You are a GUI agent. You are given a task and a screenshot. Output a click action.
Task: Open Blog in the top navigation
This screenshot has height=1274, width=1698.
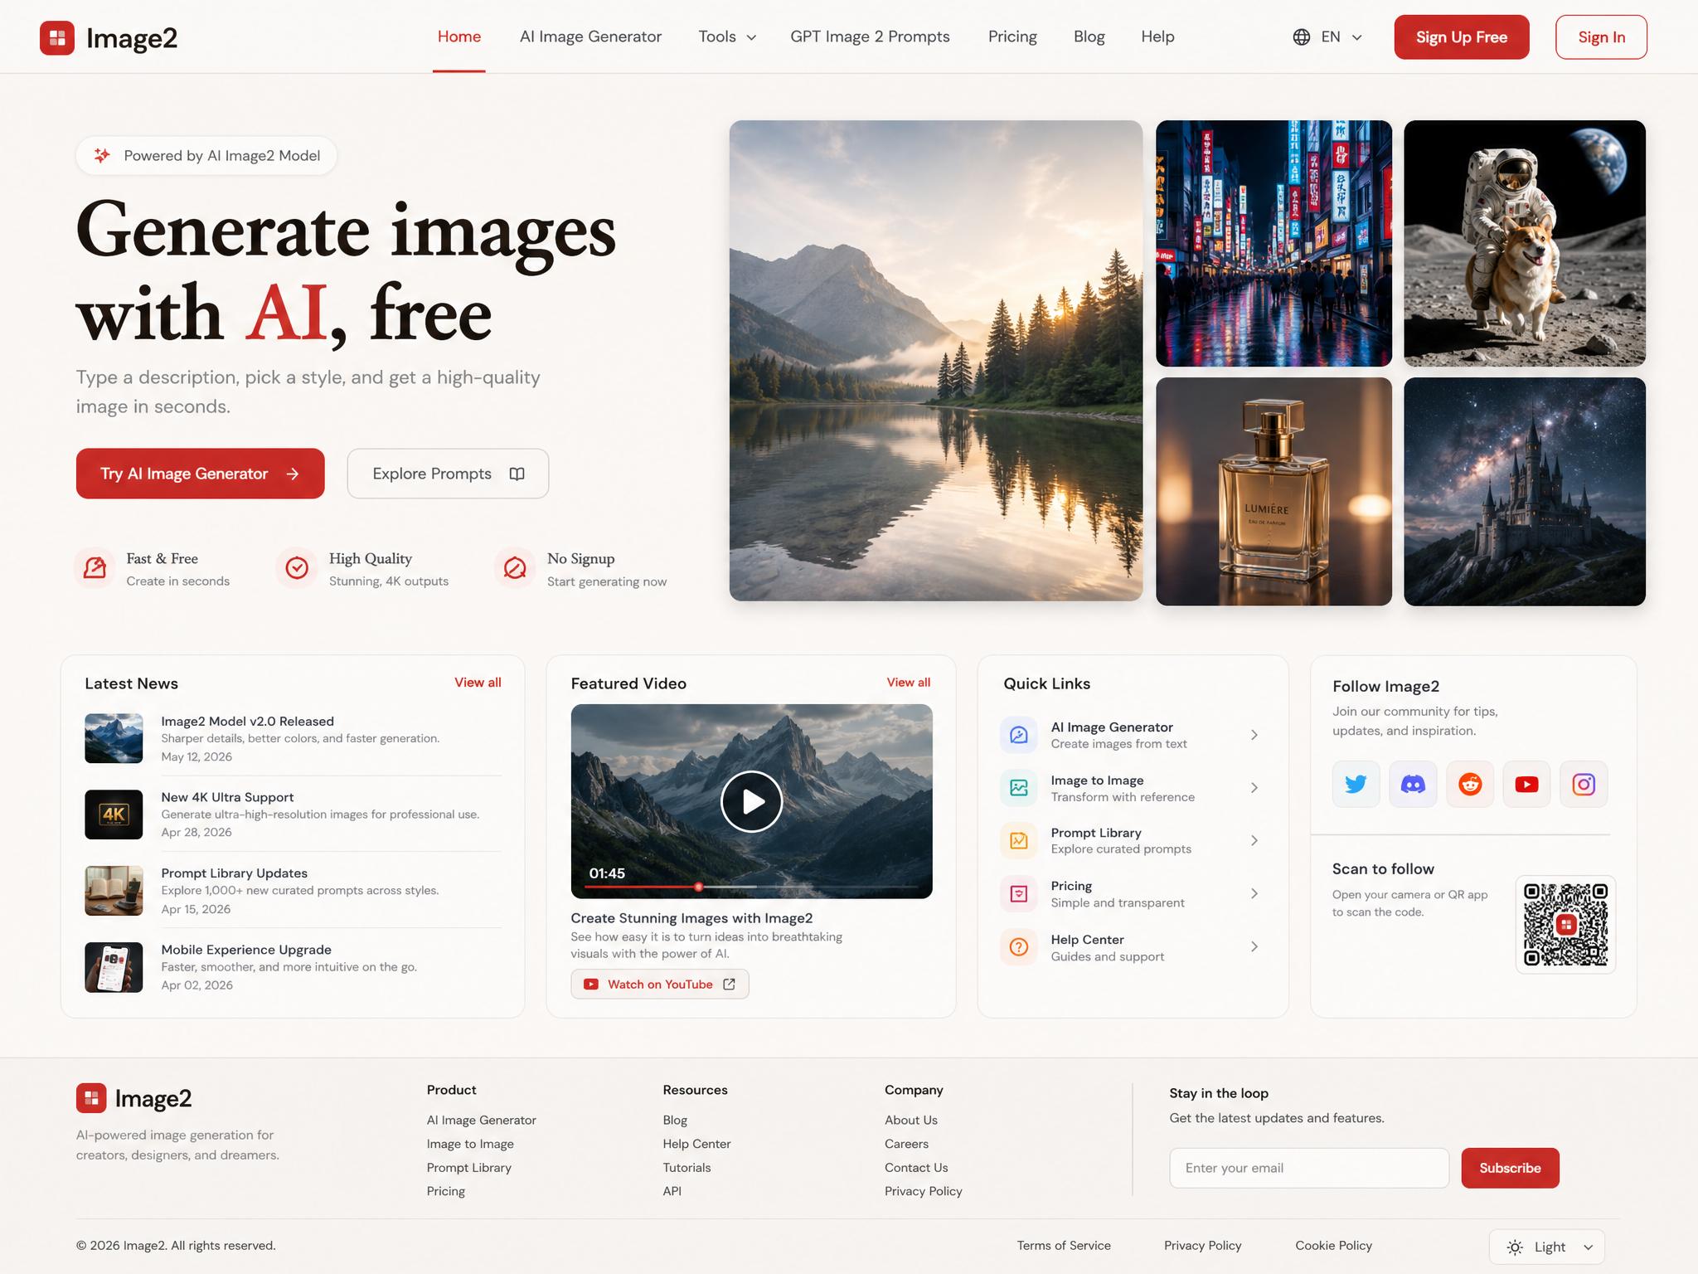coord(1089,37)
